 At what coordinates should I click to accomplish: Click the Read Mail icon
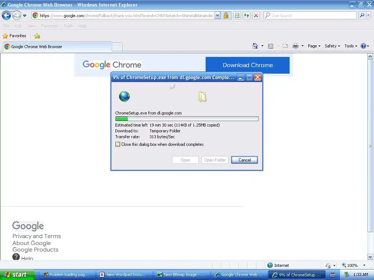[x=285, y=46]
